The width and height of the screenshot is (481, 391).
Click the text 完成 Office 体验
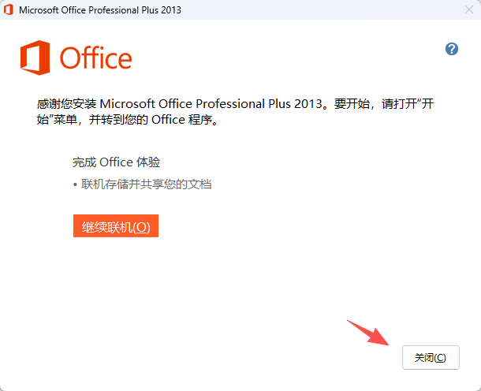click(x=116, y=162)
